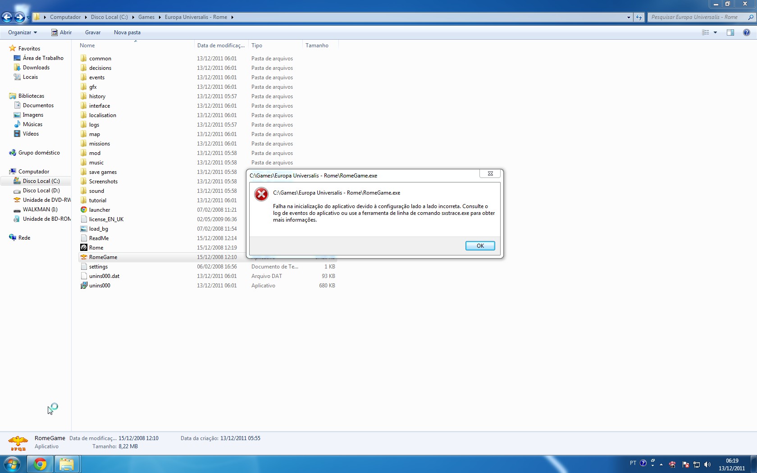
Task: Click the Abrir toolbar button
Action: click(x=62, y=32)
